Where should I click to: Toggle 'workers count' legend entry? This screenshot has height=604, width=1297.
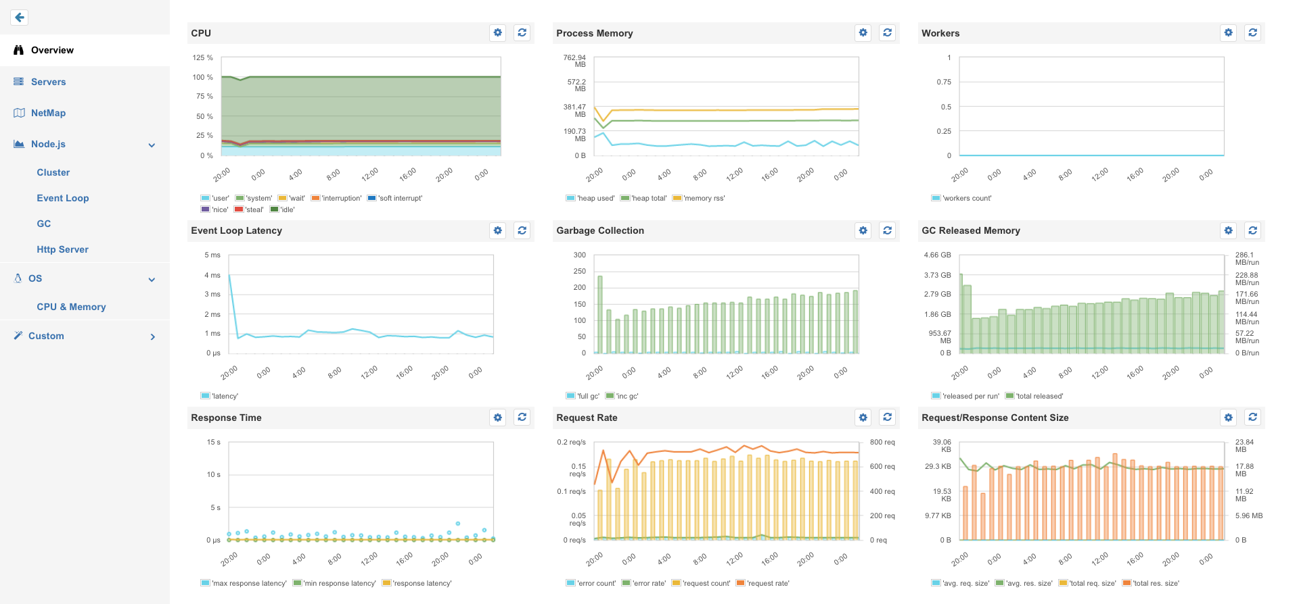click(x=961, y=198)
